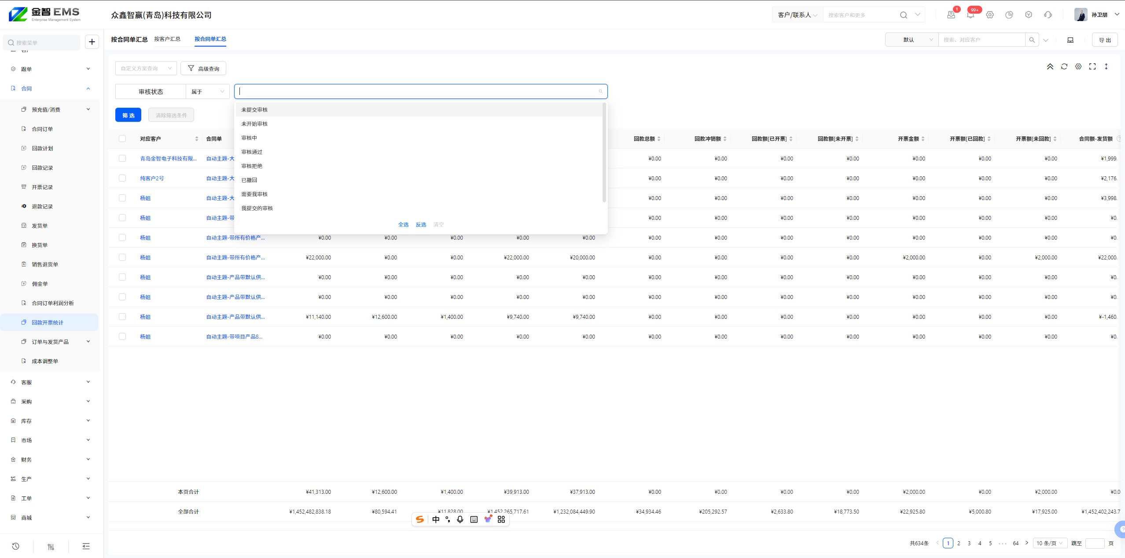Viewport: 1125px width, 558px height.
Task: Click the 全选 link in dropdown
Action: pos(403,224)
